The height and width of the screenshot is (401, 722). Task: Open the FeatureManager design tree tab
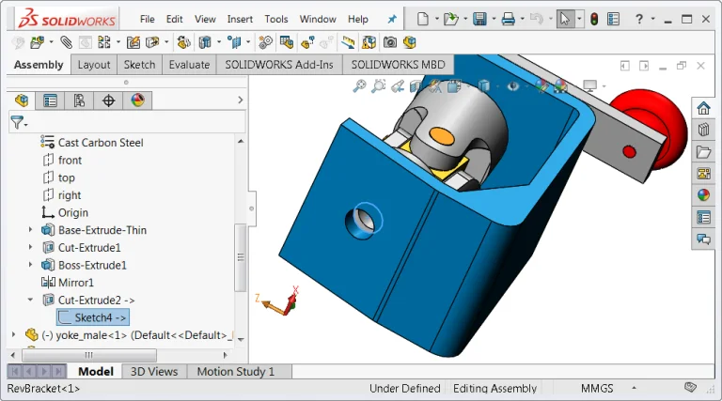click(x=22, y=100)
